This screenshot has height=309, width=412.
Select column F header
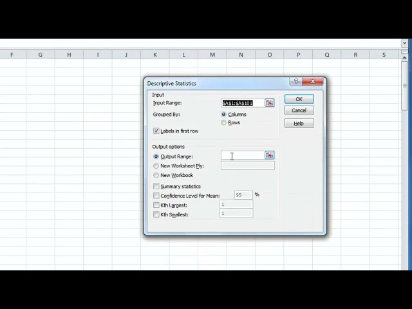(x=12, y=55)
